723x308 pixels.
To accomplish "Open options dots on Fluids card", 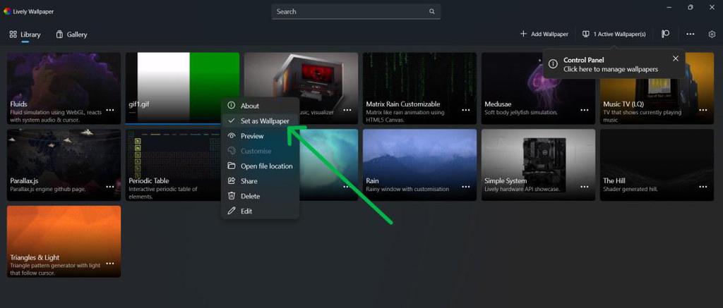I will [x=110, y=110].
